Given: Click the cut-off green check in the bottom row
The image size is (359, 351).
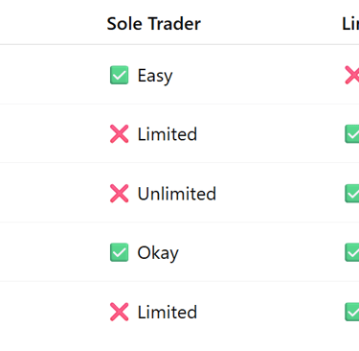Looking at the screenshot, I should click(352, 312).
